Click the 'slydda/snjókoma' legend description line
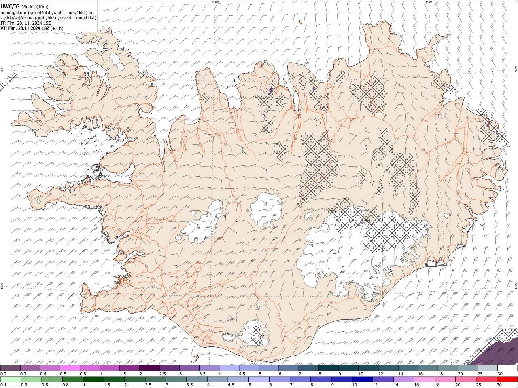Viewport: 518px width, 388px height. coord(48,18)
